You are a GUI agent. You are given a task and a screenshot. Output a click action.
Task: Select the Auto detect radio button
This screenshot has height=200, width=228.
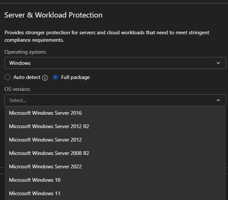click(7, 77)
